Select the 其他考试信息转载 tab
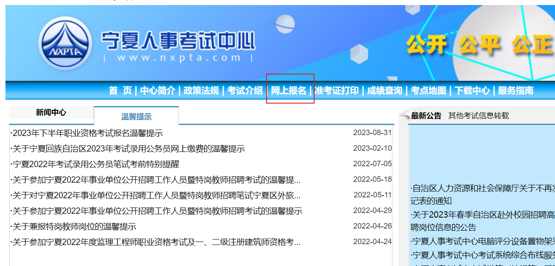This screenshot has width=555, height=266. (479, 115)
